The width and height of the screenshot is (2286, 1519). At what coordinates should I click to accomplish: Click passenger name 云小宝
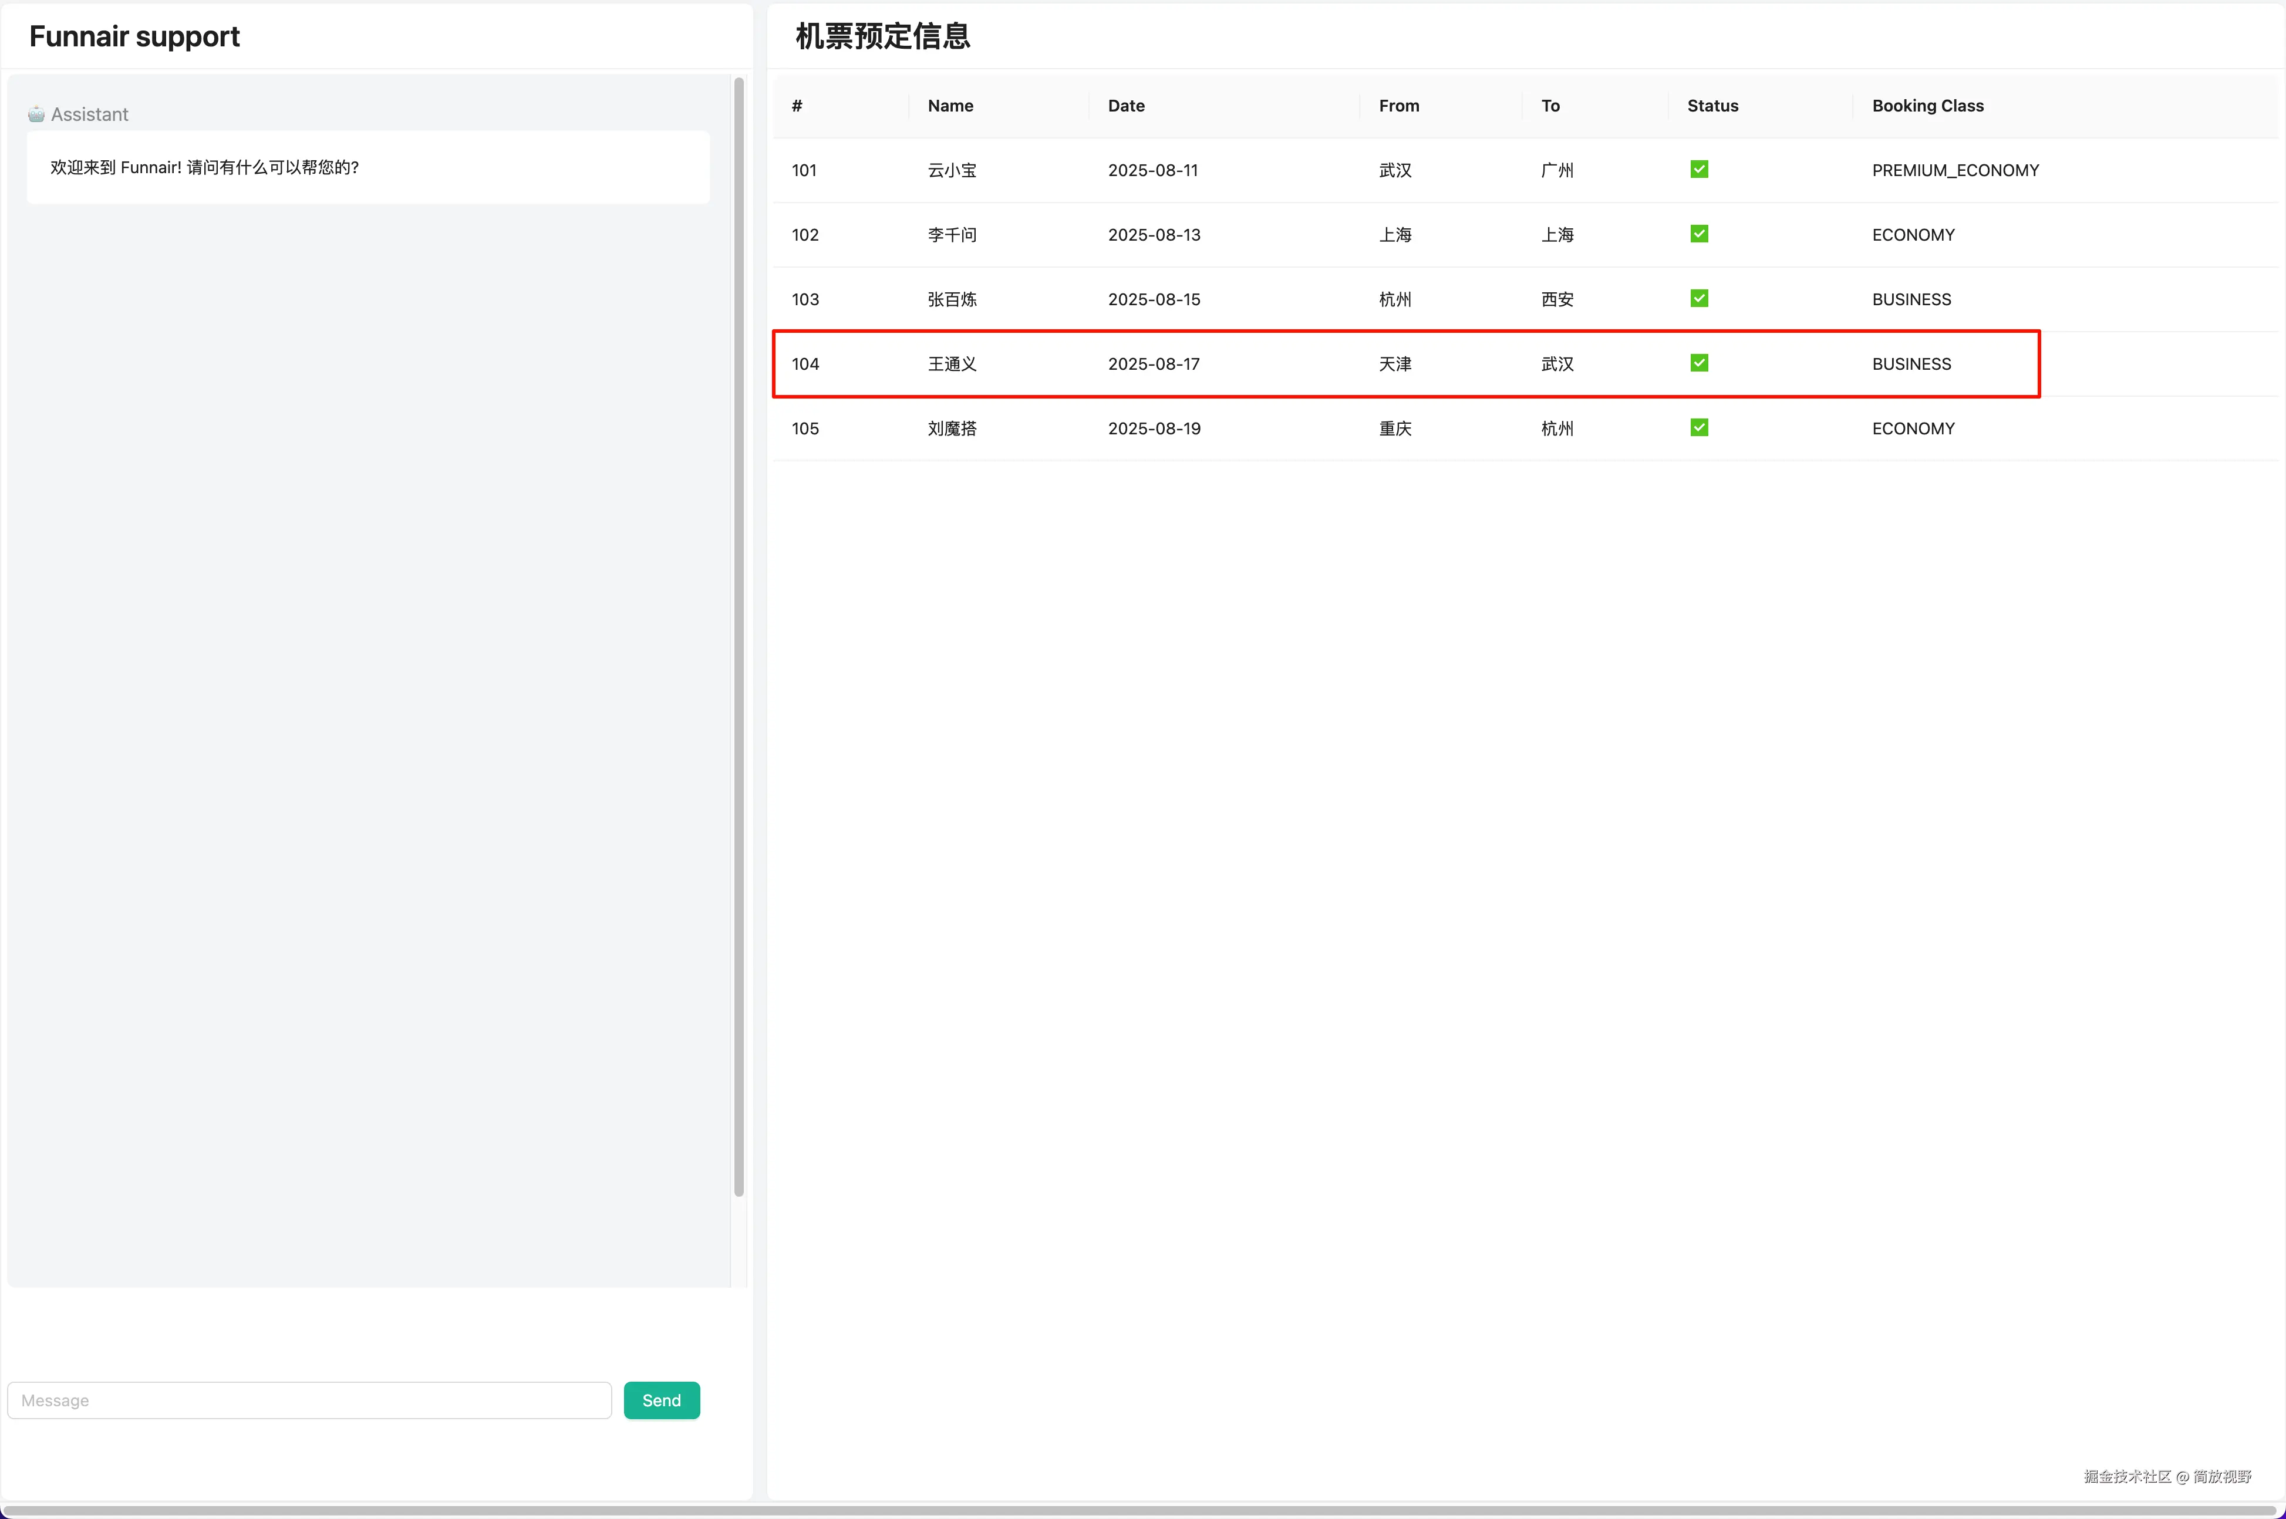coord(951,170)
